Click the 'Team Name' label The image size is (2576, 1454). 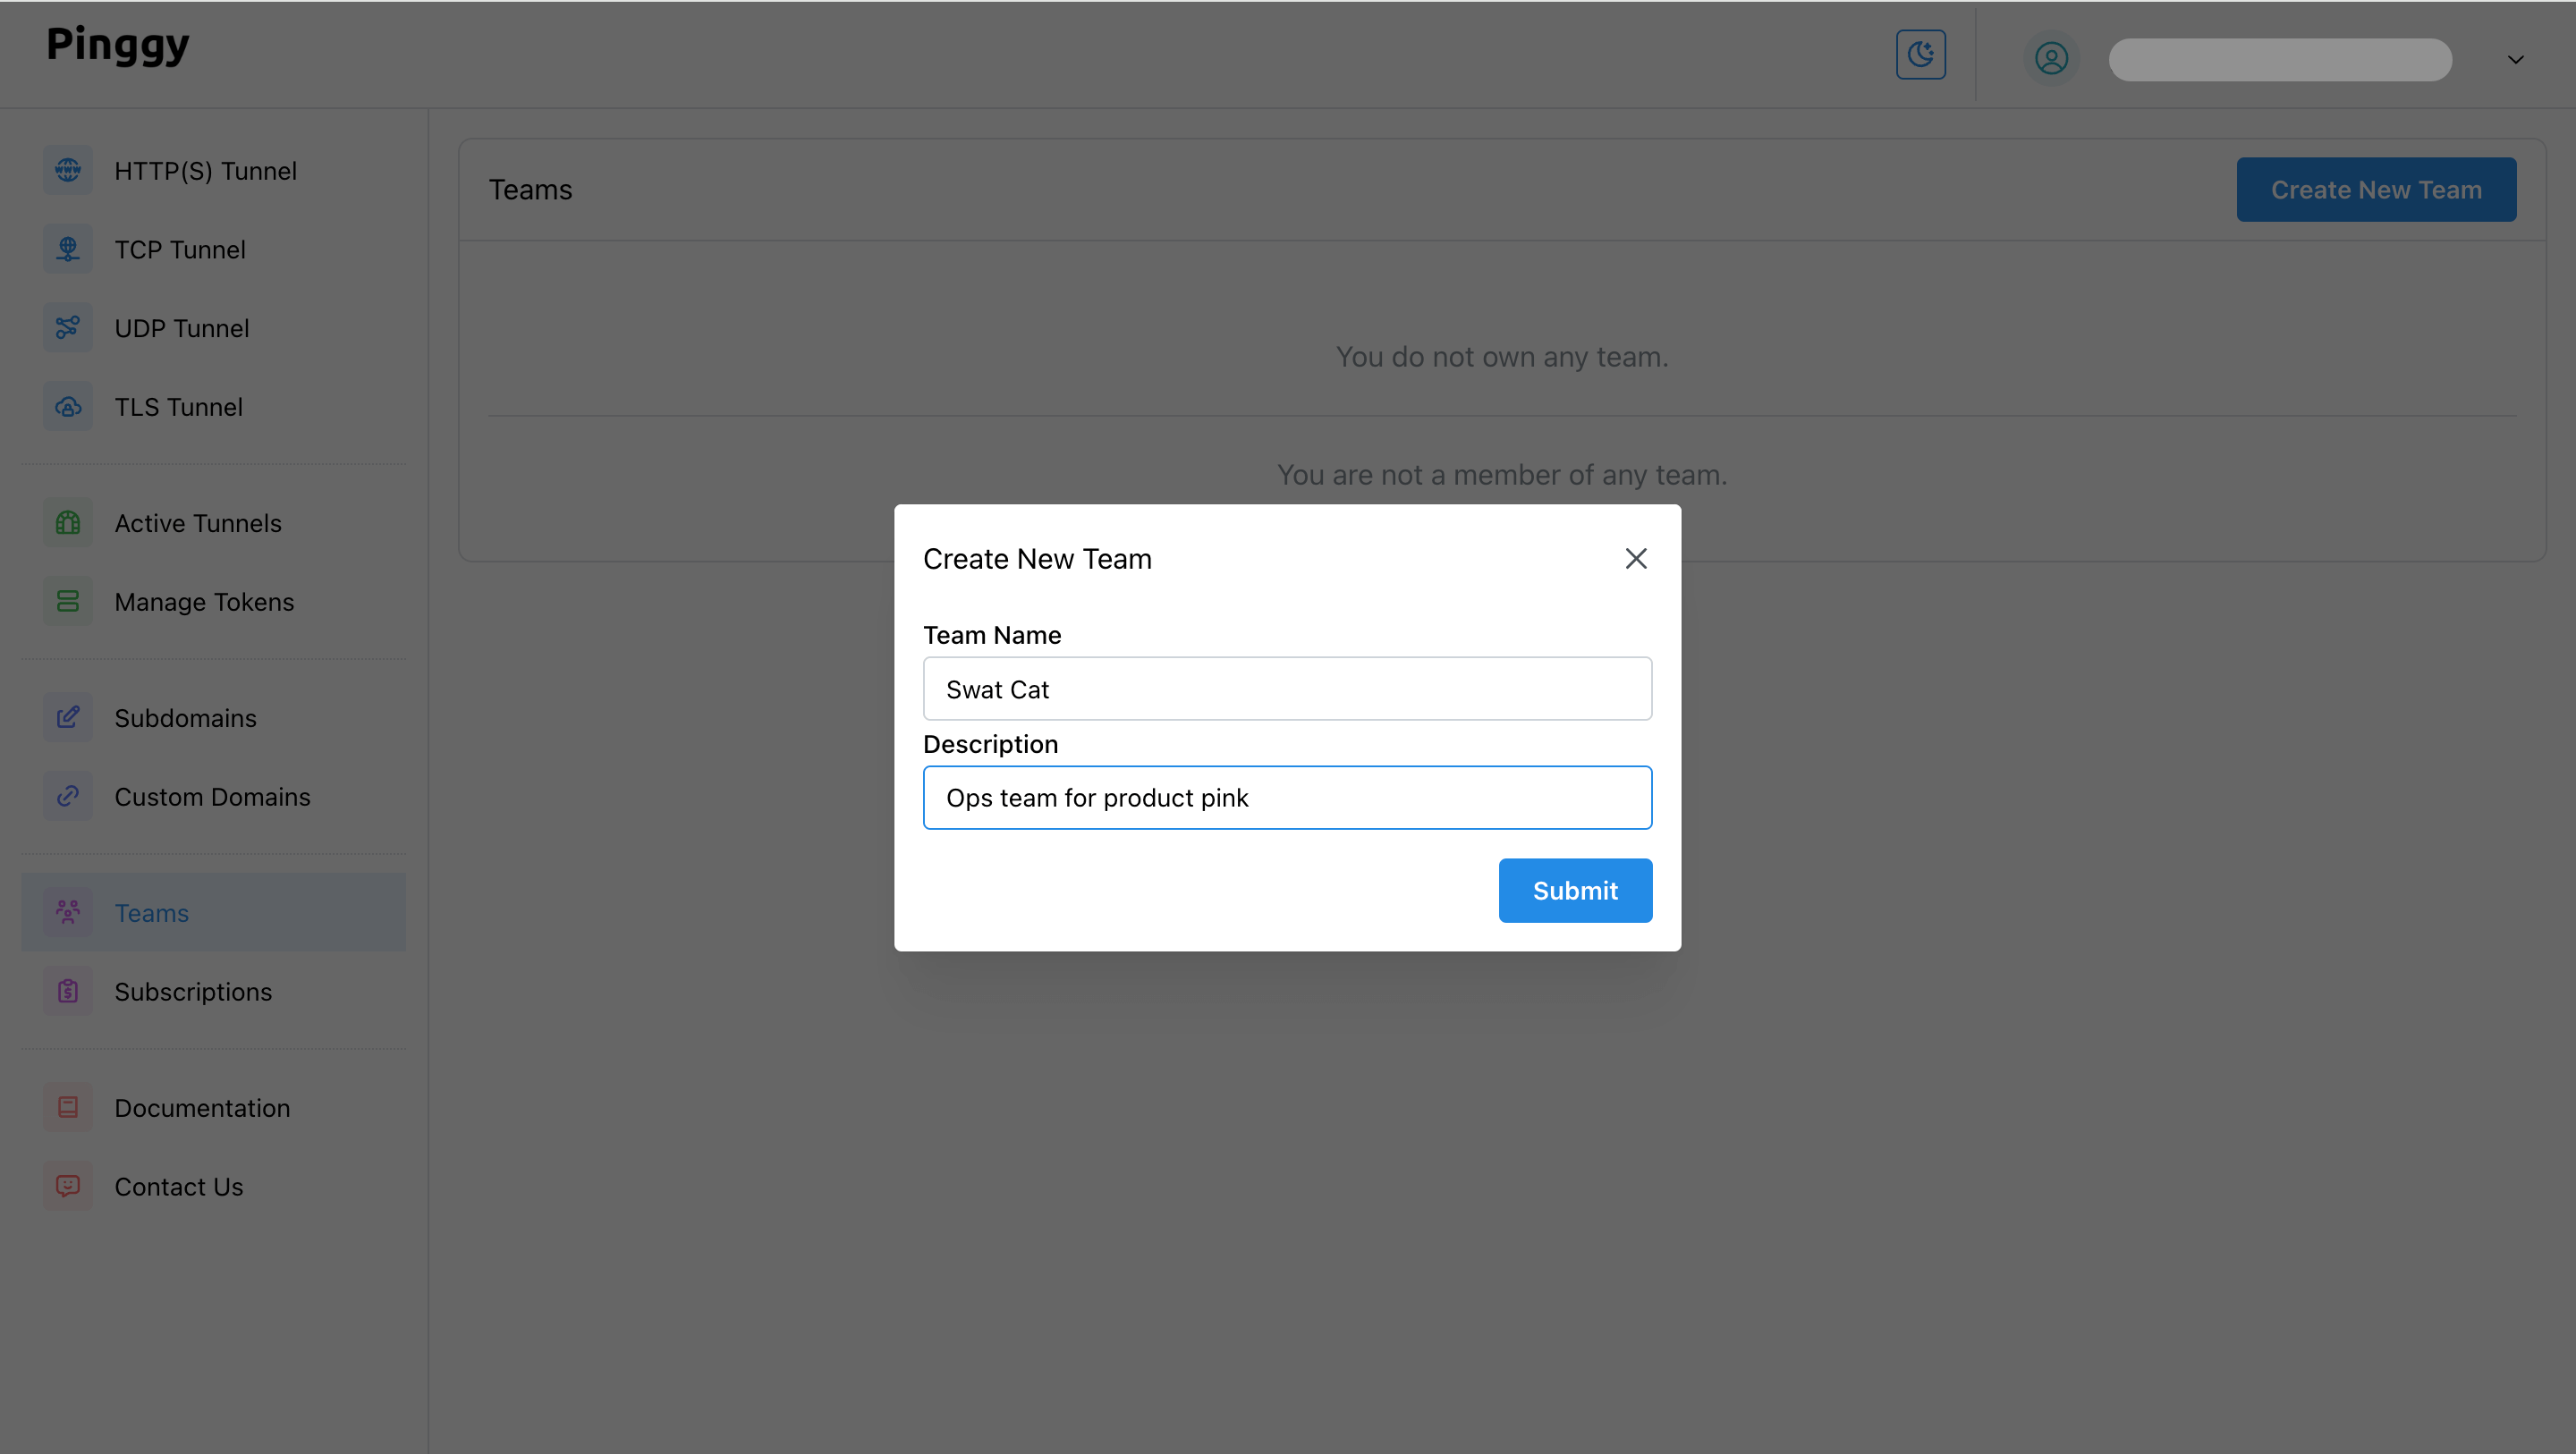pyautogui.click(x=992, y=636)
